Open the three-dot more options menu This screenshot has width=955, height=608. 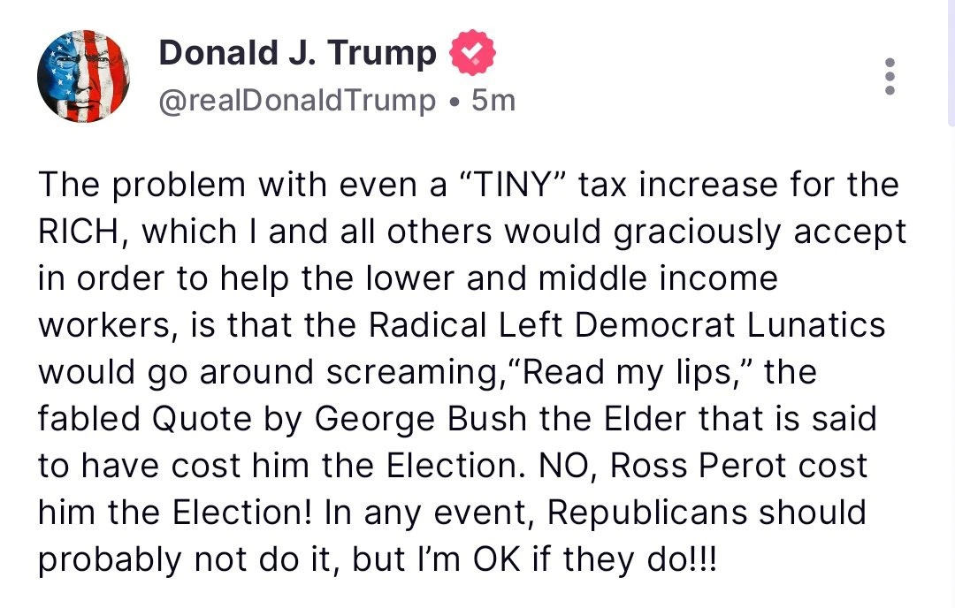point(890,77)
